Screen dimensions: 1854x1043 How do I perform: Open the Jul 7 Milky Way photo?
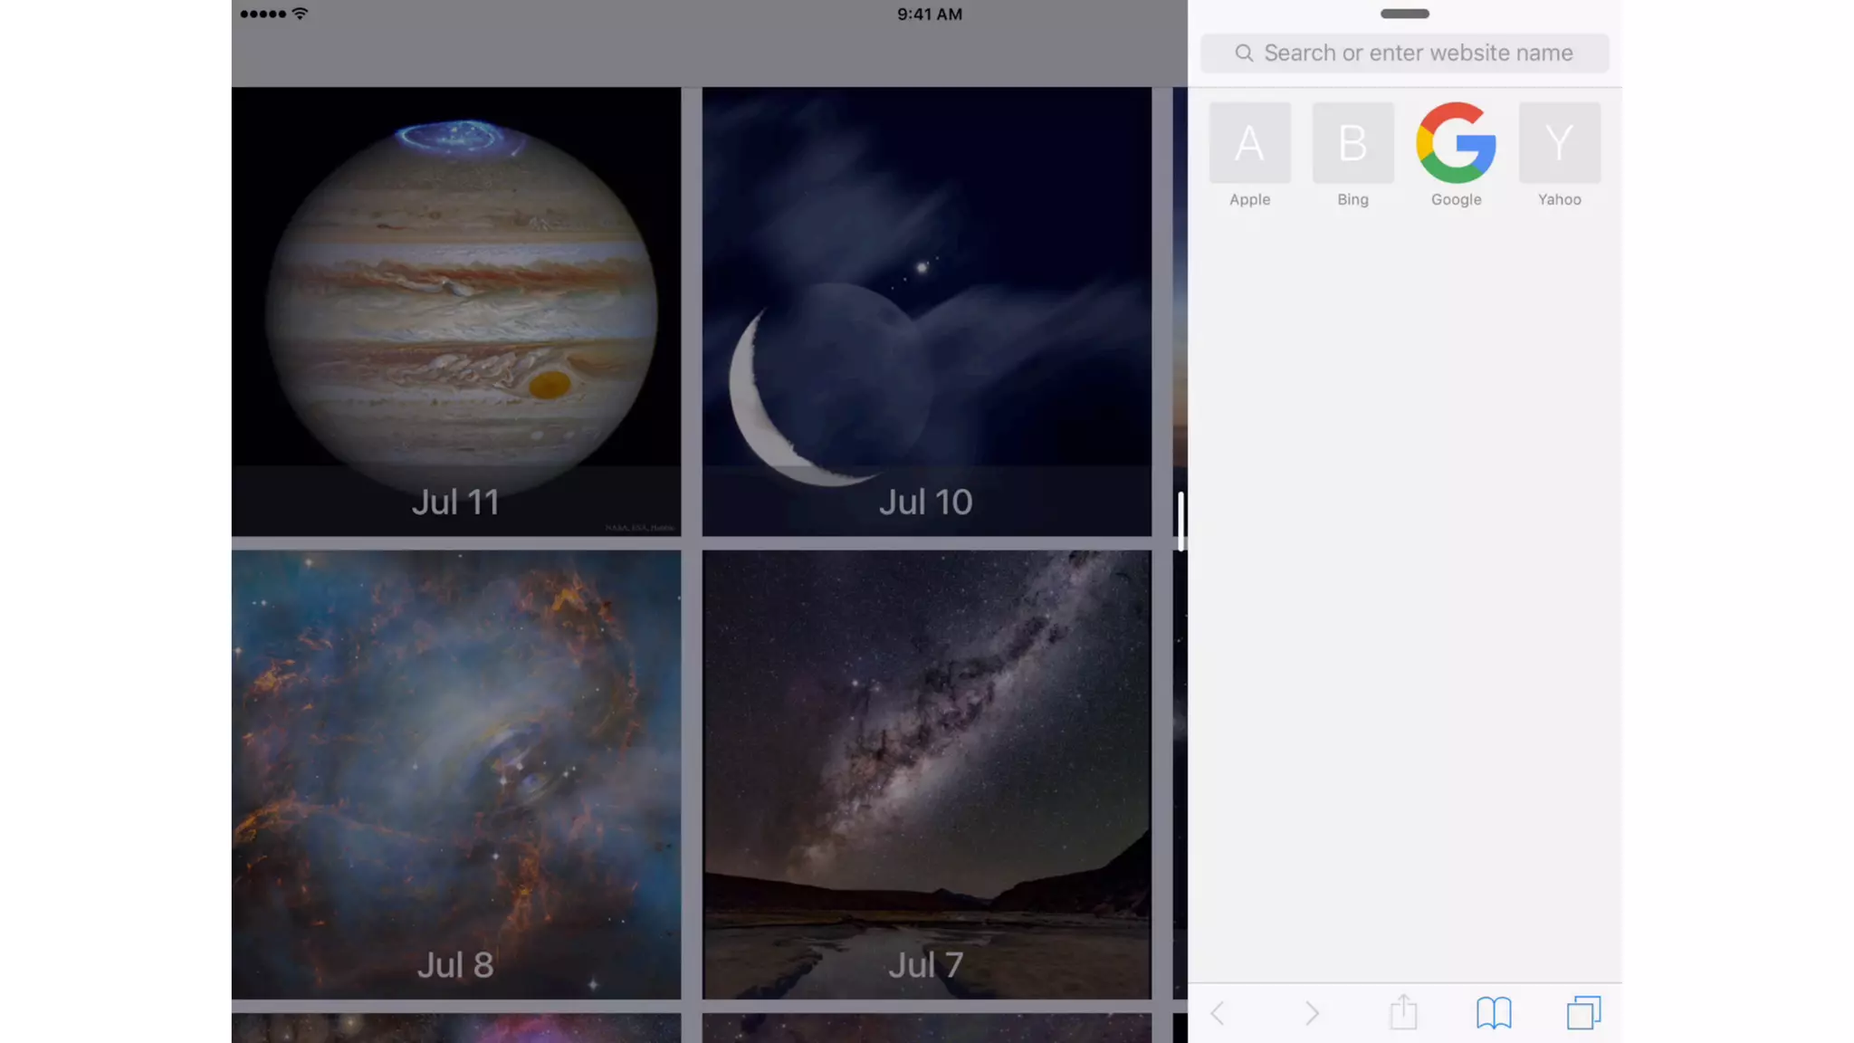[926, 774]
